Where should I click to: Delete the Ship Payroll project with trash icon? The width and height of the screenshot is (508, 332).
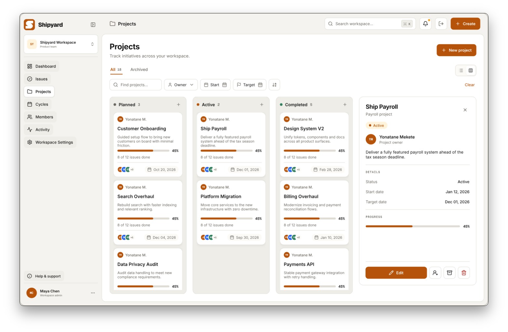pos(464,273)
